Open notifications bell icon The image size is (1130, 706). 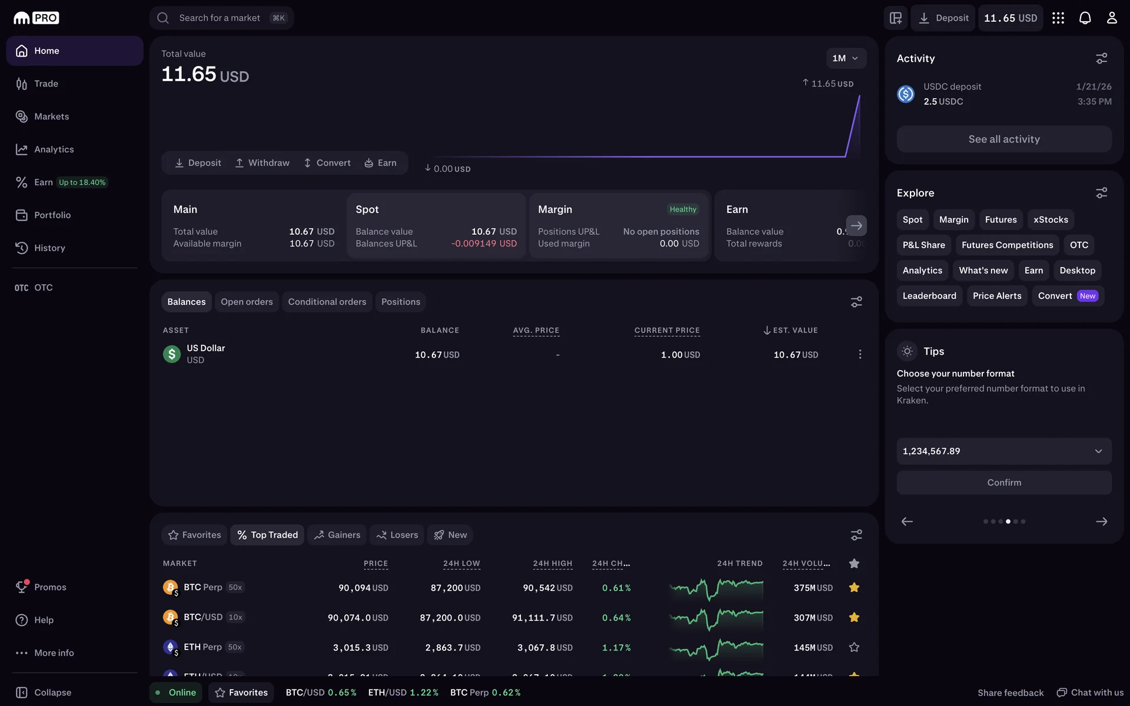coord(1085,18)
